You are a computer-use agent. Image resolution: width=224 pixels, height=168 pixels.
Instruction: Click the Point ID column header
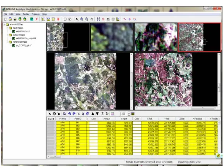[78, 119]
